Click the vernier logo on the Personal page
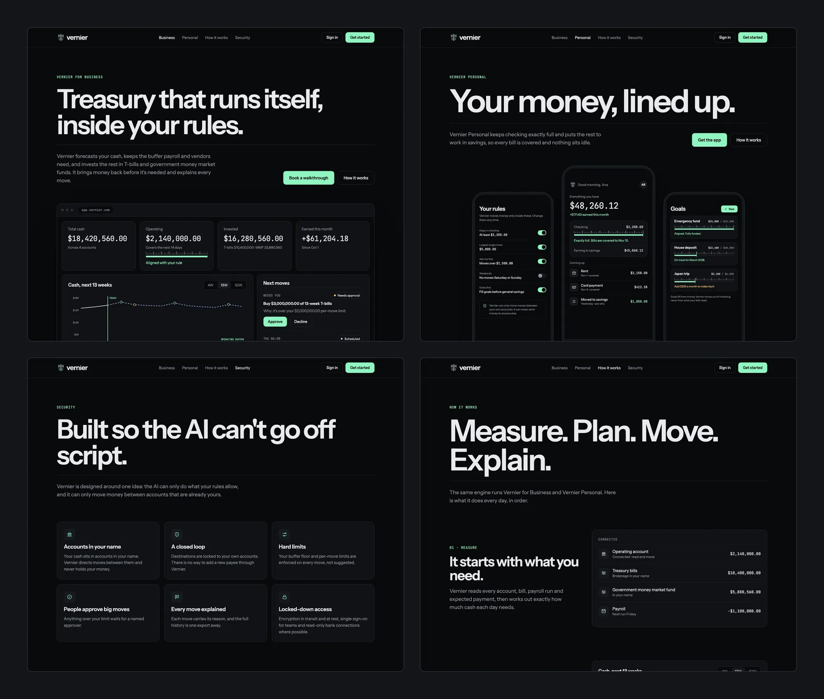Screen dimensions: 824x699 [465, 38]
